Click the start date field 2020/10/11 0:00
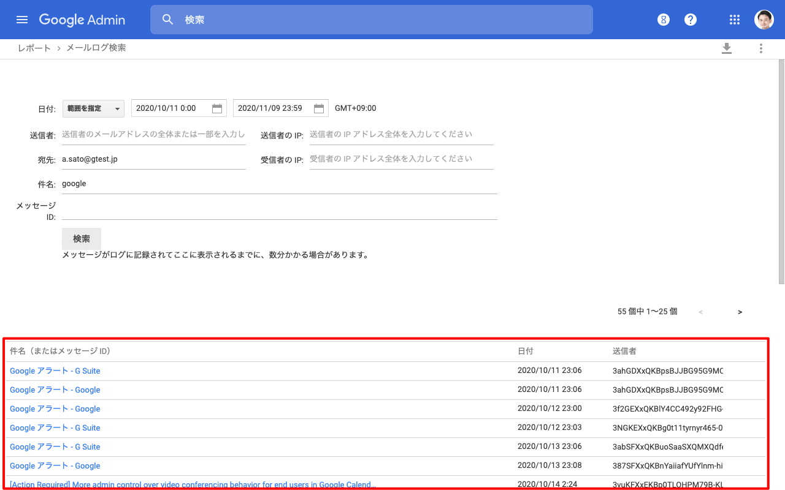 click(x=179, y=108)
